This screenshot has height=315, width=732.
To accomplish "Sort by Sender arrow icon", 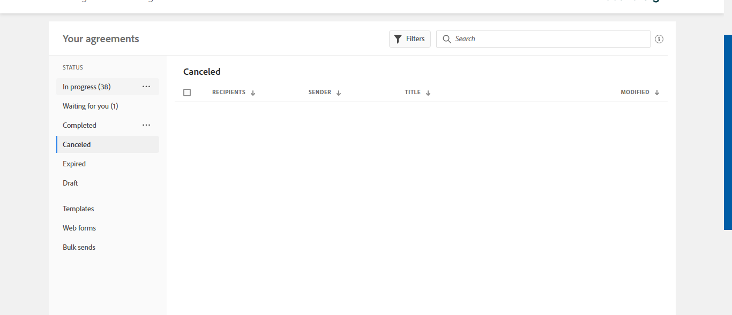I will pos(339,93).
